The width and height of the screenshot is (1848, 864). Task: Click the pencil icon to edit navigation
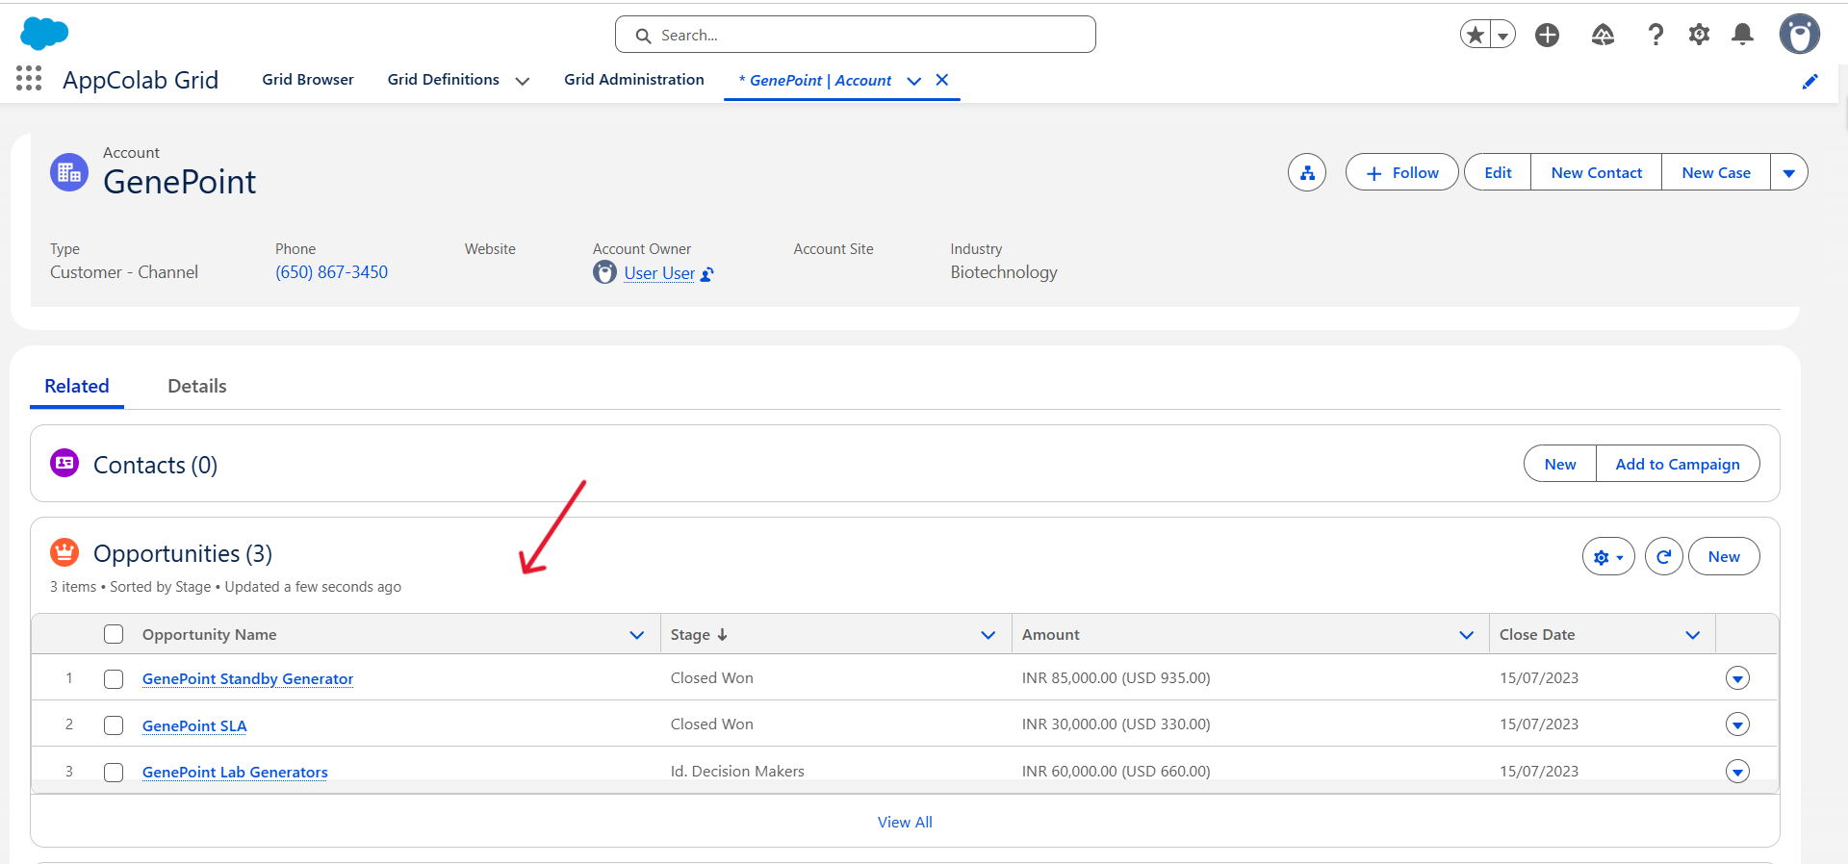pyautogui.click(x=1809, y=82)
